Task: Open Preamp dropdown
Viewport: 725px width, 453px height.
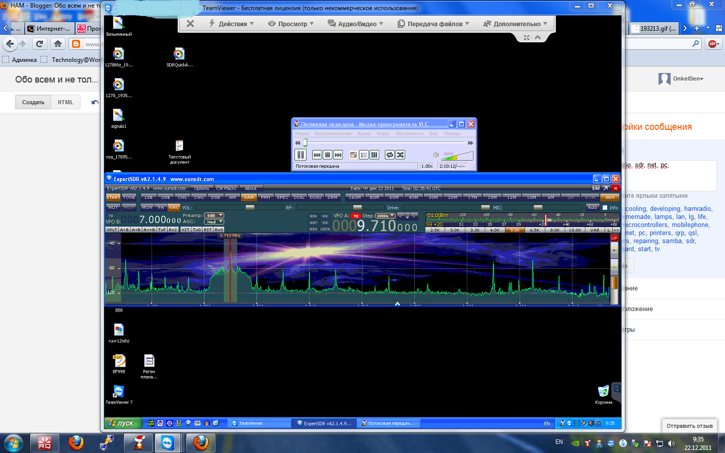Action: pyautogui.click(x=213, y=215)
